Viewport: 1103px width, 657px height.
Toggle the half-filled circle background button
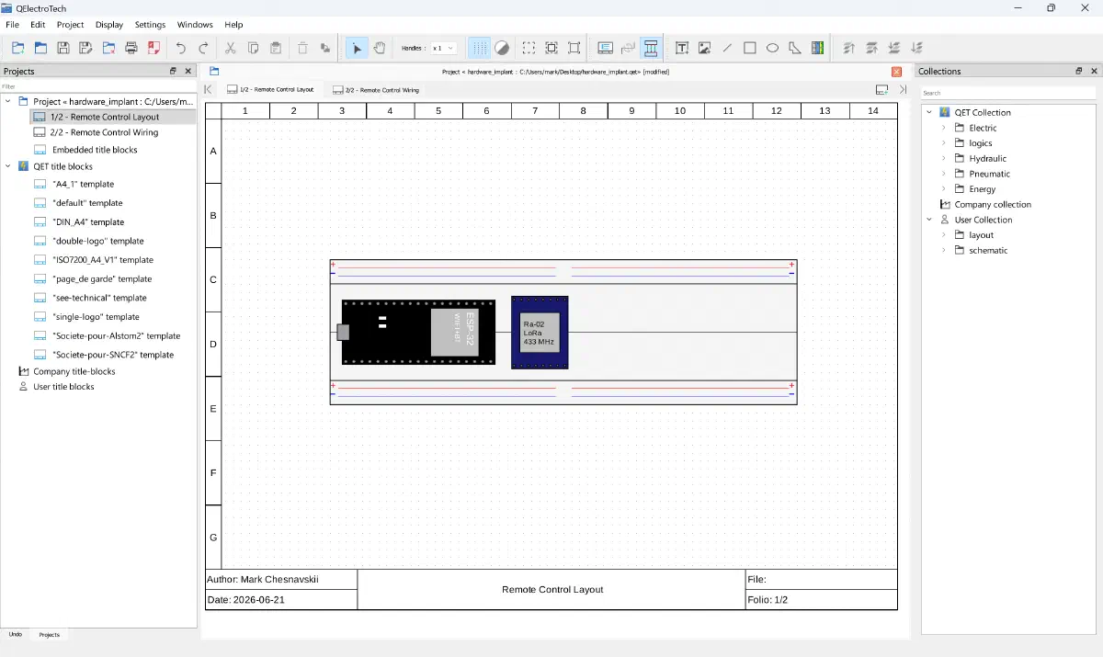[503, 48]
